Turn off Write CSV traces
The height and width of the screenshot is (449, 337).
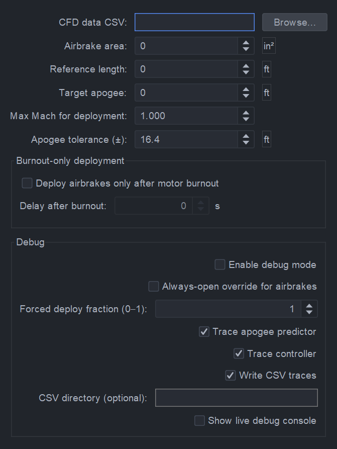[231, 375]
